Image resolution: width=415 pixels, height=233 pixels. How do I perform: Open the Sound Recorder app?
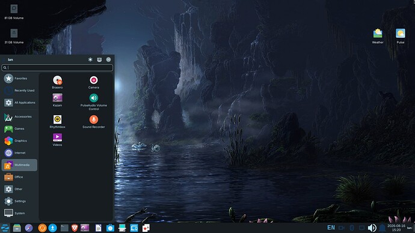[x=94, y=121]
